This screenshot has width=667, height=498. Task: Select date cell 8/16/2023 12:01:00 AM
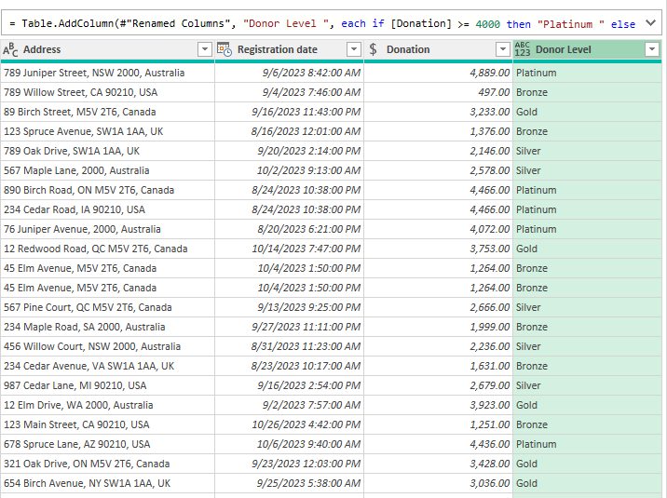coord(290,131)
